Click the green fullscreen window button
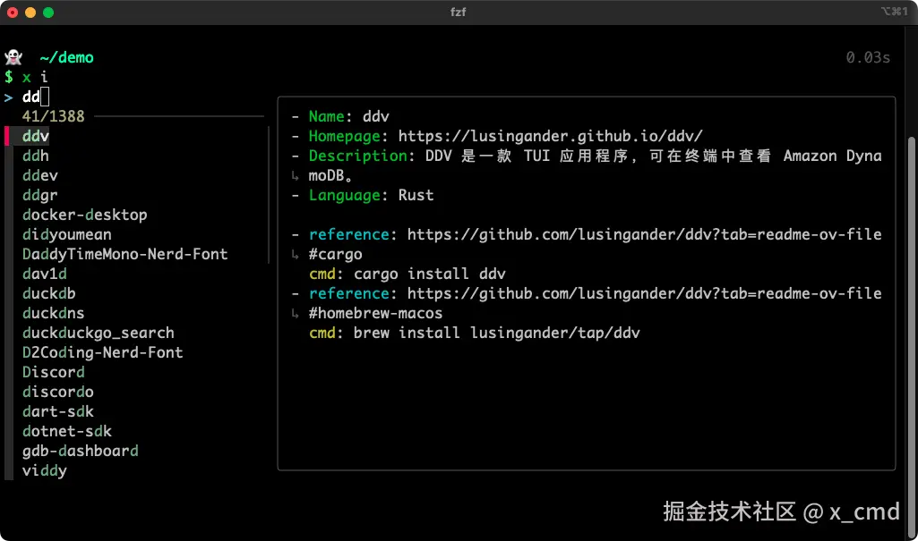 pos(48,13)
